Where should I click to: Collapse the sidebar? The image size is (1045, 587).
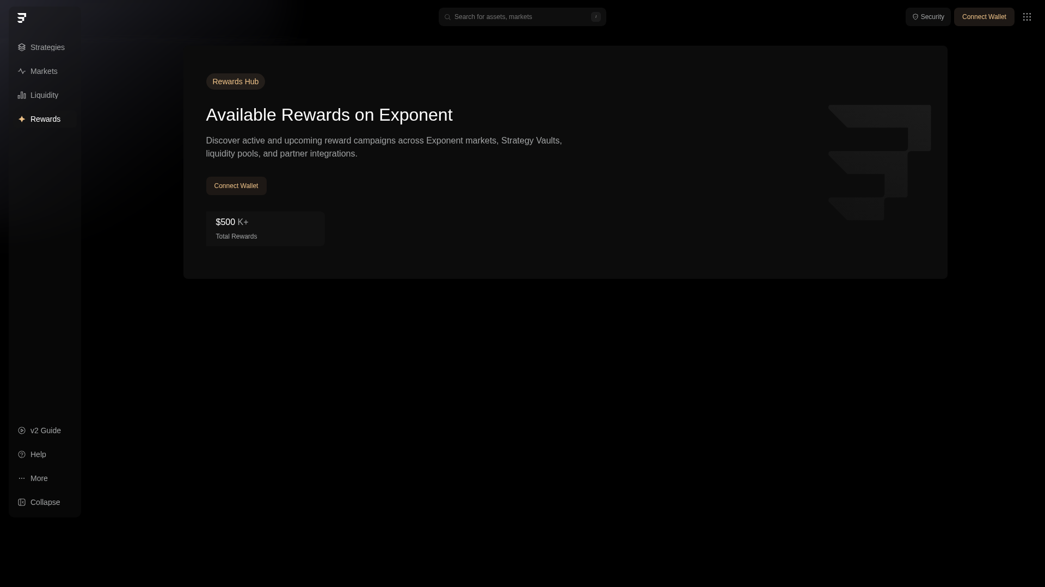pos(45,502)
